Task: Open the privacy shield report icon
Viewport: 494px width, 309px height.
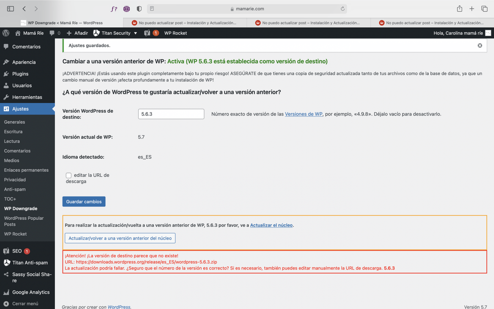Action: tap(139, 9)
